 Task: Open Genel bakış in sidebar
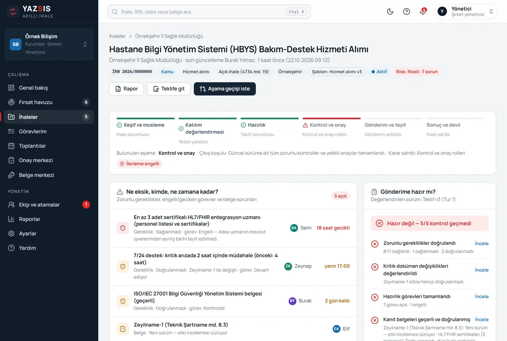point(49,88)
